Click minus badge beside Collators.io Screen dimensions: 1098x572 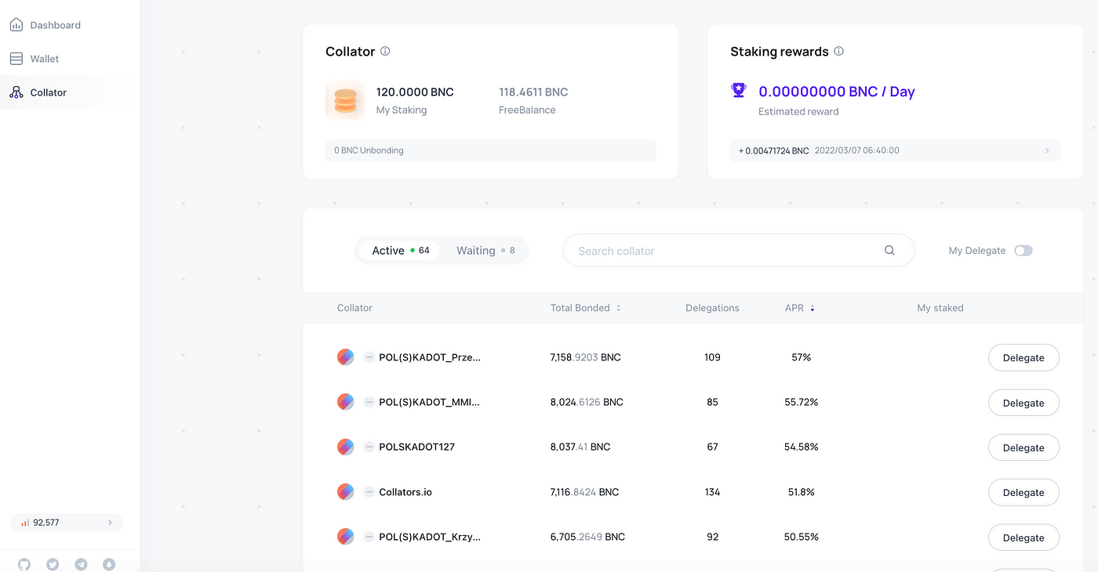pyautogui.click(x=369, y=492)
